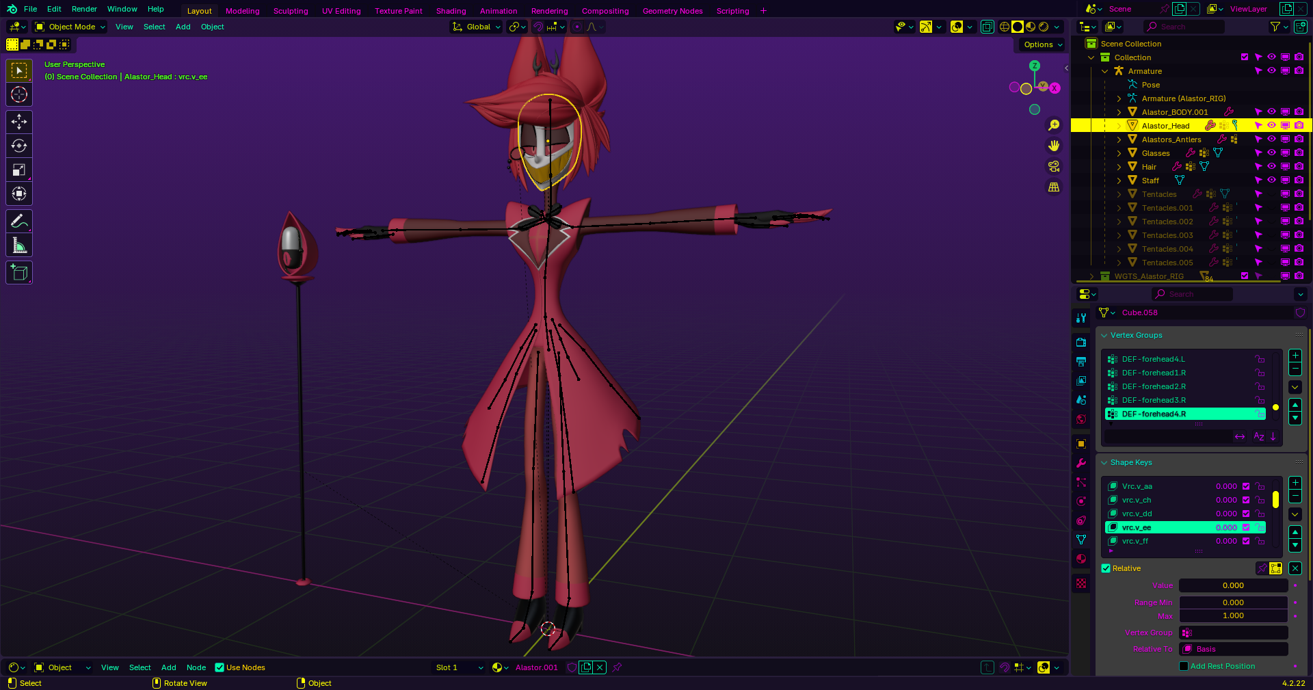Click the Zoom viewport gizmo icon

point(1054,125)
